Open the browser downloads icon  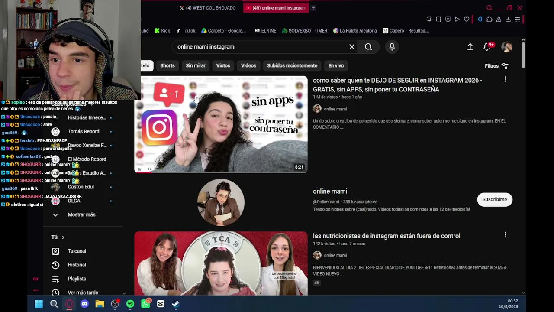coord(508,19)
